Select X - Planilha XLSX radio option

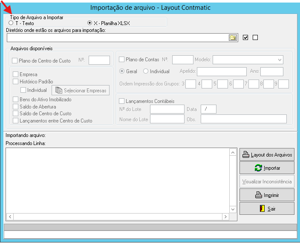(x=89, y=23)
